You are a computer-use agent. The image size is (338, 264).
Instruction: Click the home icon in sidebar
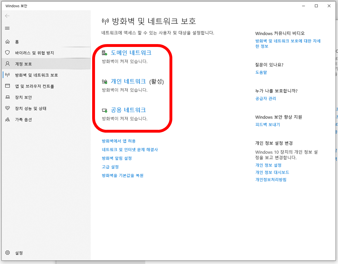pyautogui.click(x=8, y=42)
